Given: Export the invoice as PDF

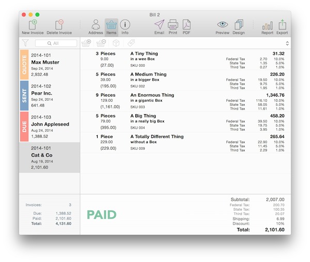Looking at the screenshot, I should pos(186,24).
